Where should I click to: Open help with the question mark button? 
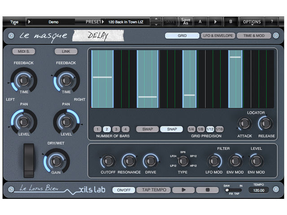[272, 22]
